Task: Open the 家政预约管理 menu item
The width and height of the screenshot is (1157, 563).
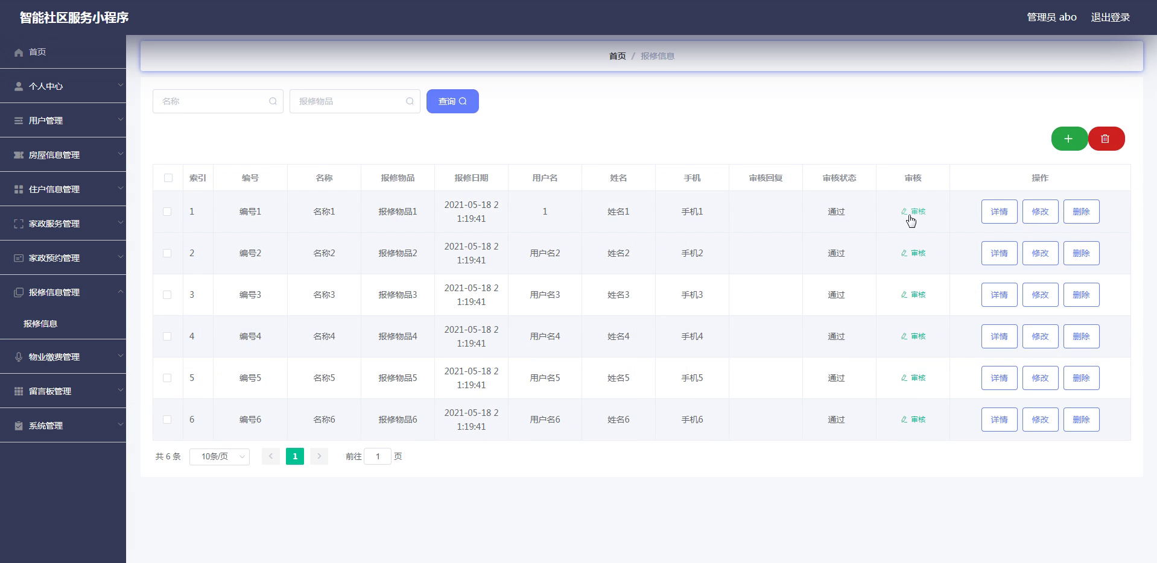Action: click(x=63, y=258)
